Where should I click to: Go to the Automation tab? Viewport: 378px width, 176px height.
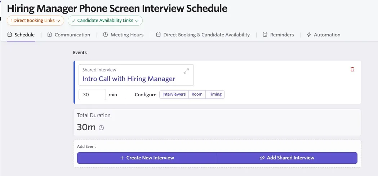pos(324,35)
